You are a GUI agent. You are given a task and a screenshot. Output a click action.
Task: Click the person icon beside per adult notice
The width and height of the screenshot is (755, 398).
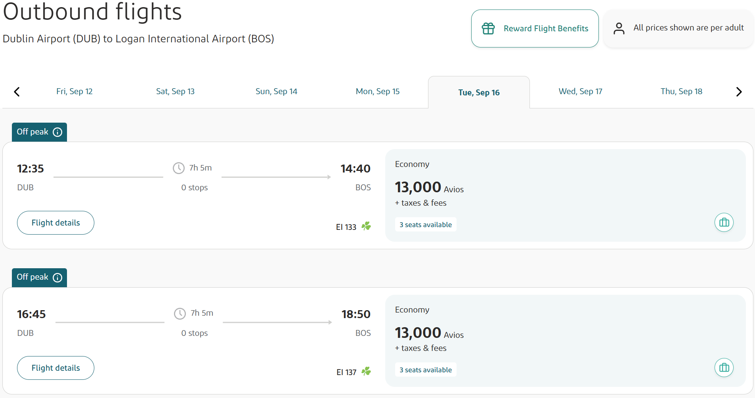[x=619, y=28]
